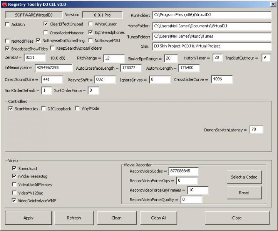The height and width of the screenshot is (231, 278).
Task: Click the RunFolder path field
Action: click(x=212, y=15)
